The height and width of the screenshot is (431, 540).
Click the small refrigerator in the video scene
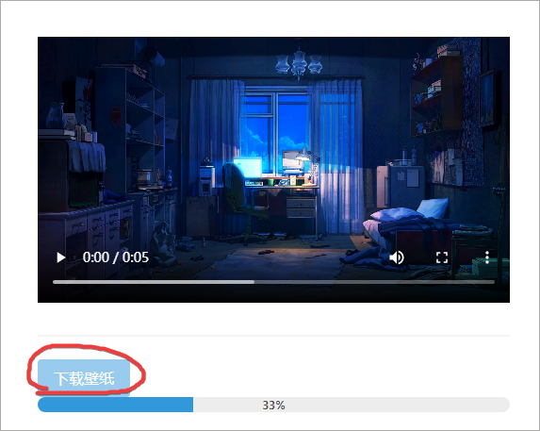pyautogui.click(x=401, y=186)
